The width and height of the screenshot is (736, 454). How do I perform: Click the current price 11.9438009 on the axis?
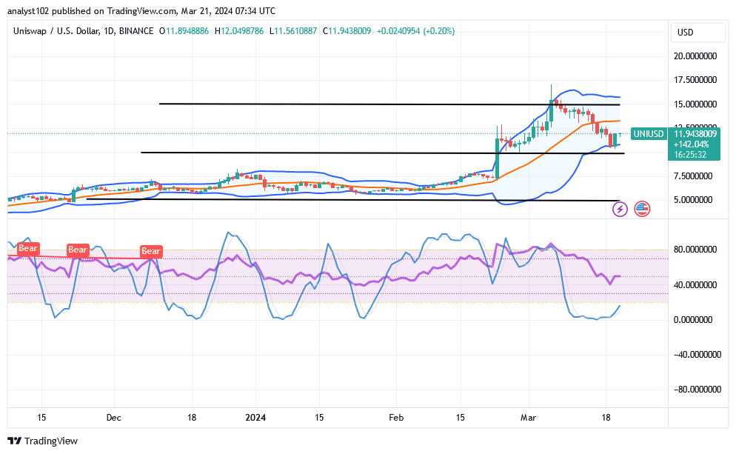pos(695,134)
